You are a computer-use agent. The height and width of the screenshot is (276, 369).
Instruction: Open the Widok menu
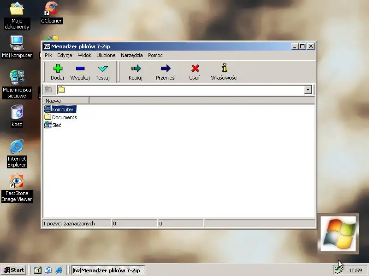(84, 55)
